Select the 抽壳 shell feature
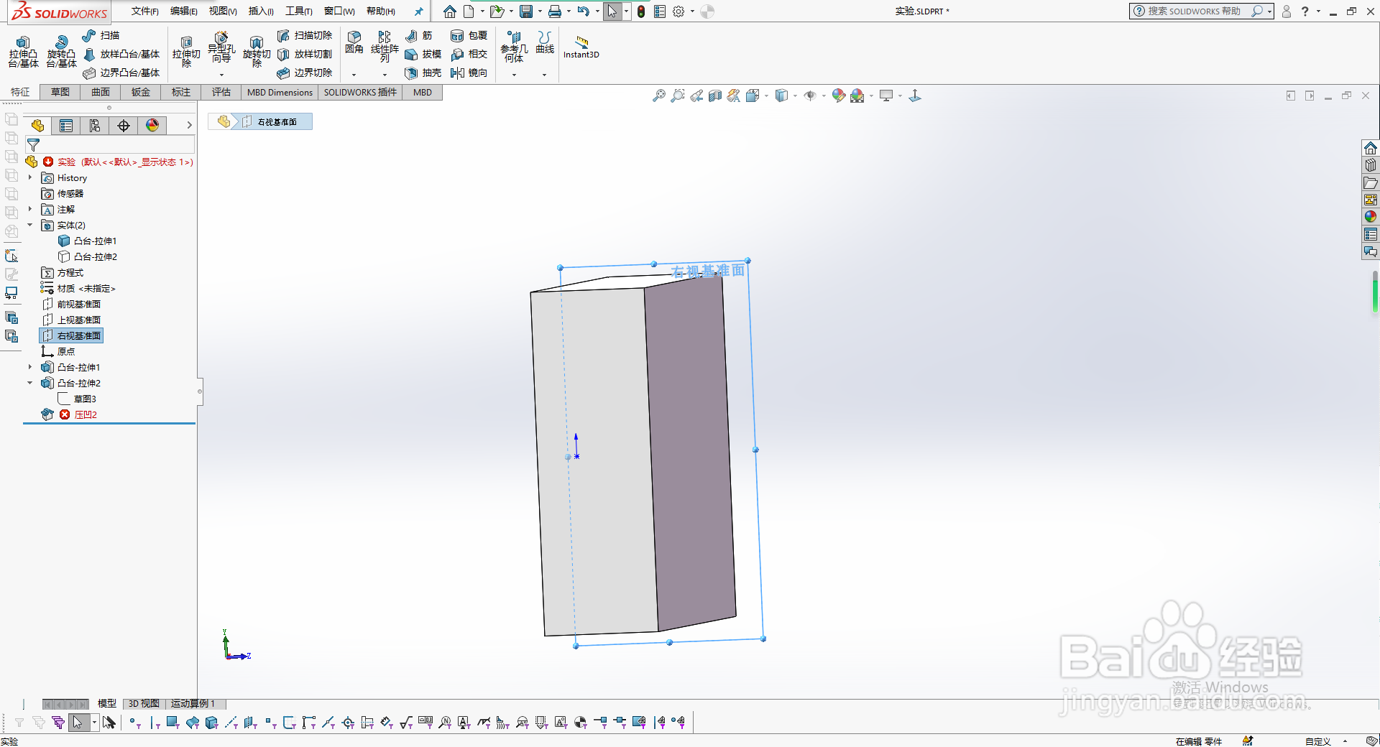The width and height of the screenshot is (1380, 747). coord(424,73)
